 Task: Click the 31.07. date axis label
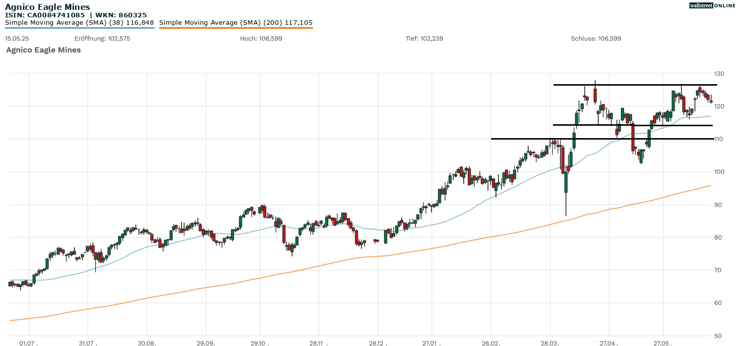[87, 343]
